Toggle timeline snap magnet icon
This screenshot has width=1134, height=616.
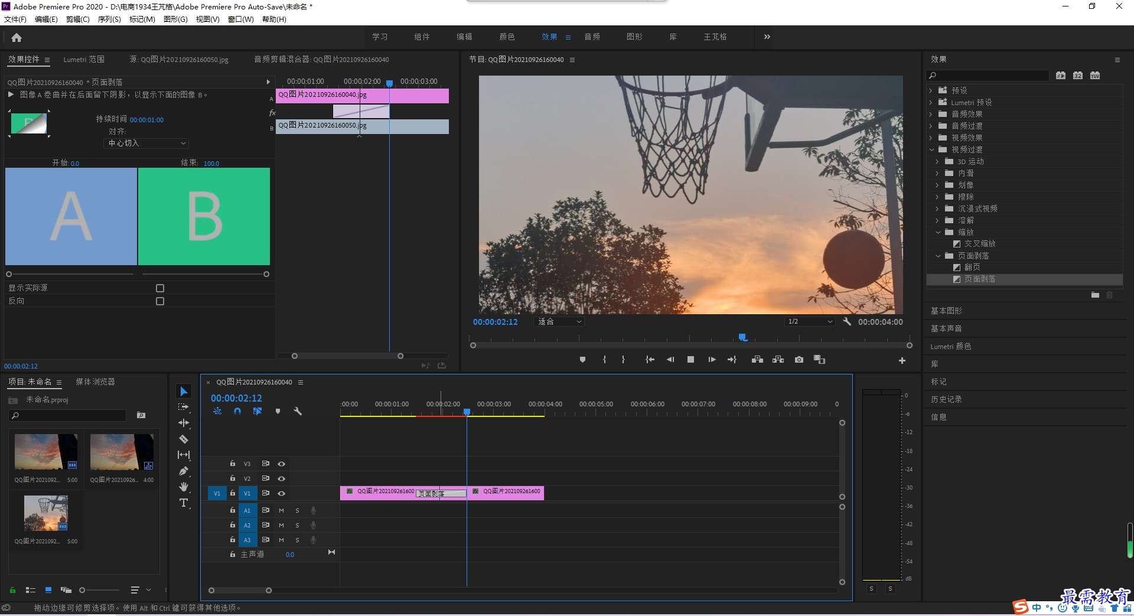(x=237, y=411)
